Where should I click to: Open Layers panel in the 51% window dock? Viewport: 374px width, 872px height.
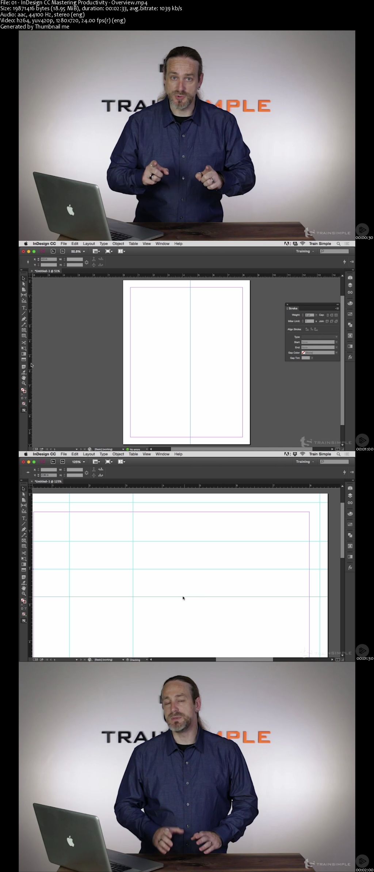[x=350, y=285]
